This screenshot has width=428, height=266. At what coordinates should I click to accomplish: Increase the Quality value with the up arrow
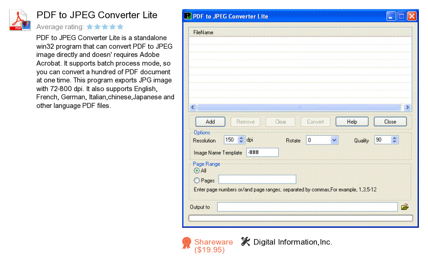(394, 138)
